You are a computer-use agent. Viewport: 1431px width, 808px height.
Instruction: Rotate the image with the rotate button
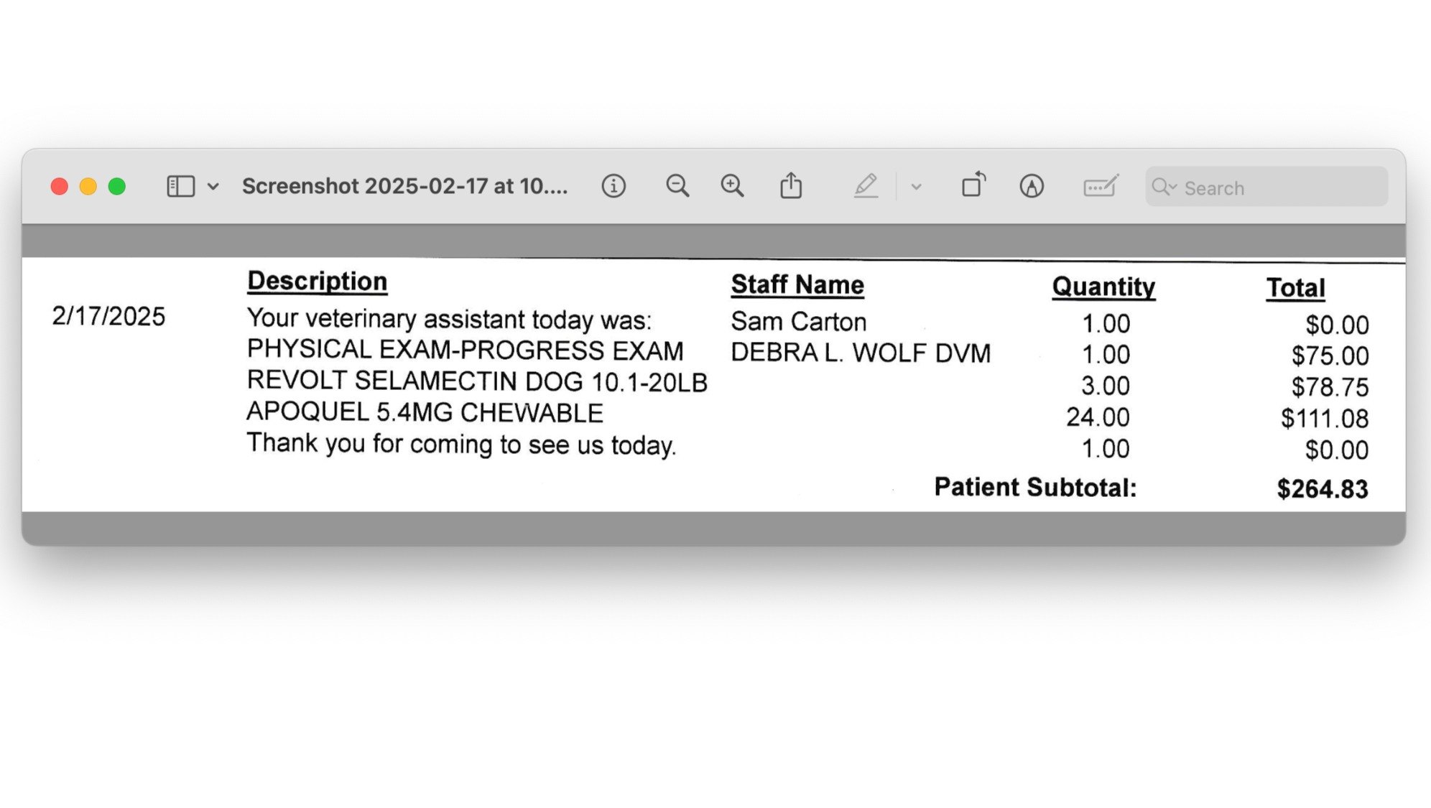click(x=973, y=185)
